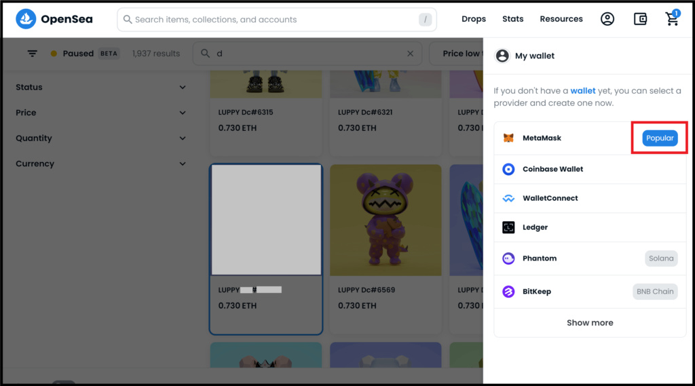Expand the Status filter section

[x=100, y=88]
